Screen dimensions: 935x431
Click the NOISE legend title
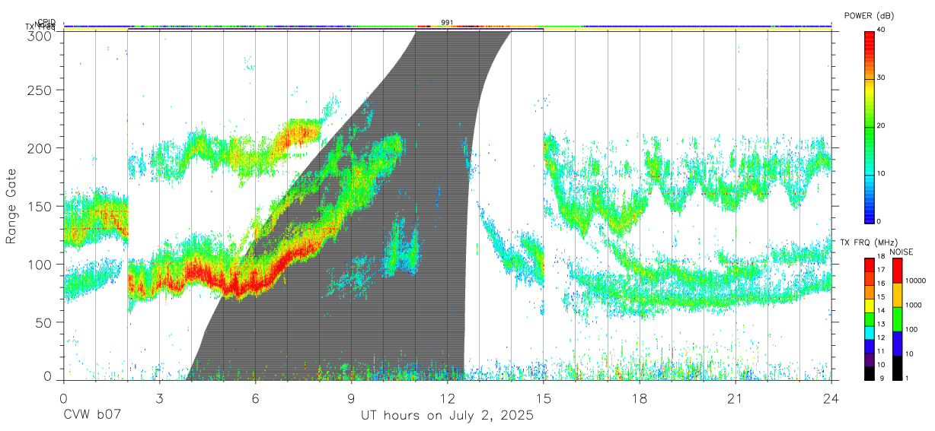(x=903, y=252)
